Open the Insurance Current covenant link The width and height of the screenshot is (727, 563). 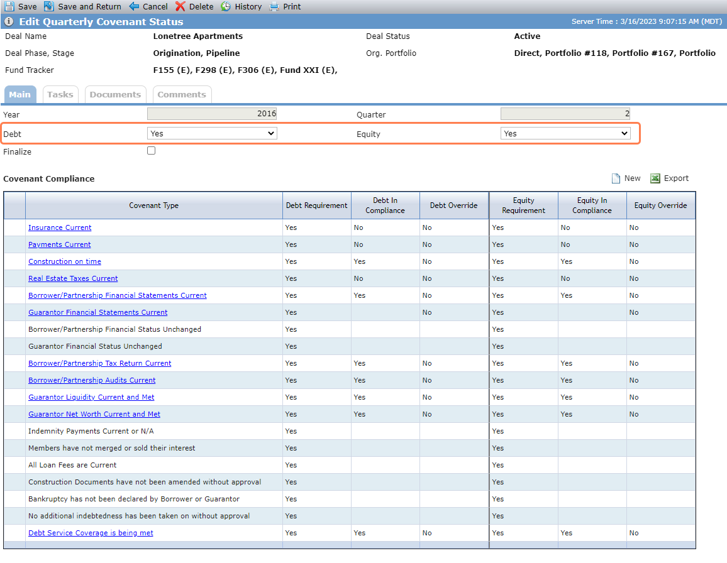[60, 227]
